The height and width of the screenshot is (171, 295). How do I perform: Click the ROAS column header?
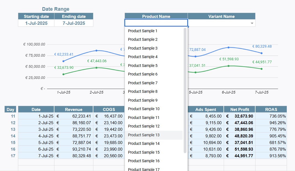pos(271,109)
